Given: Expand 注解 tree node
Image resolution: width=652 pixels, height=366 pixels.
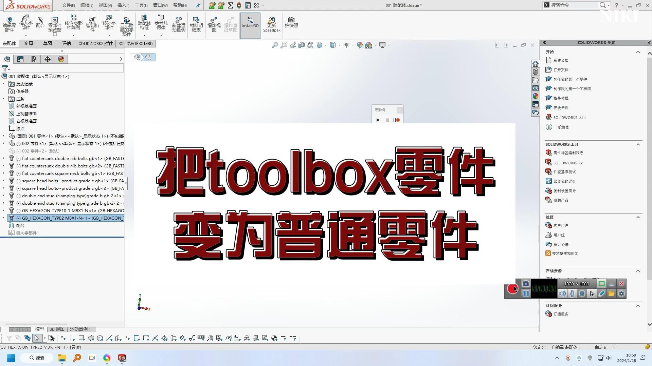Looking at the screenshot, I should [3, 99].
